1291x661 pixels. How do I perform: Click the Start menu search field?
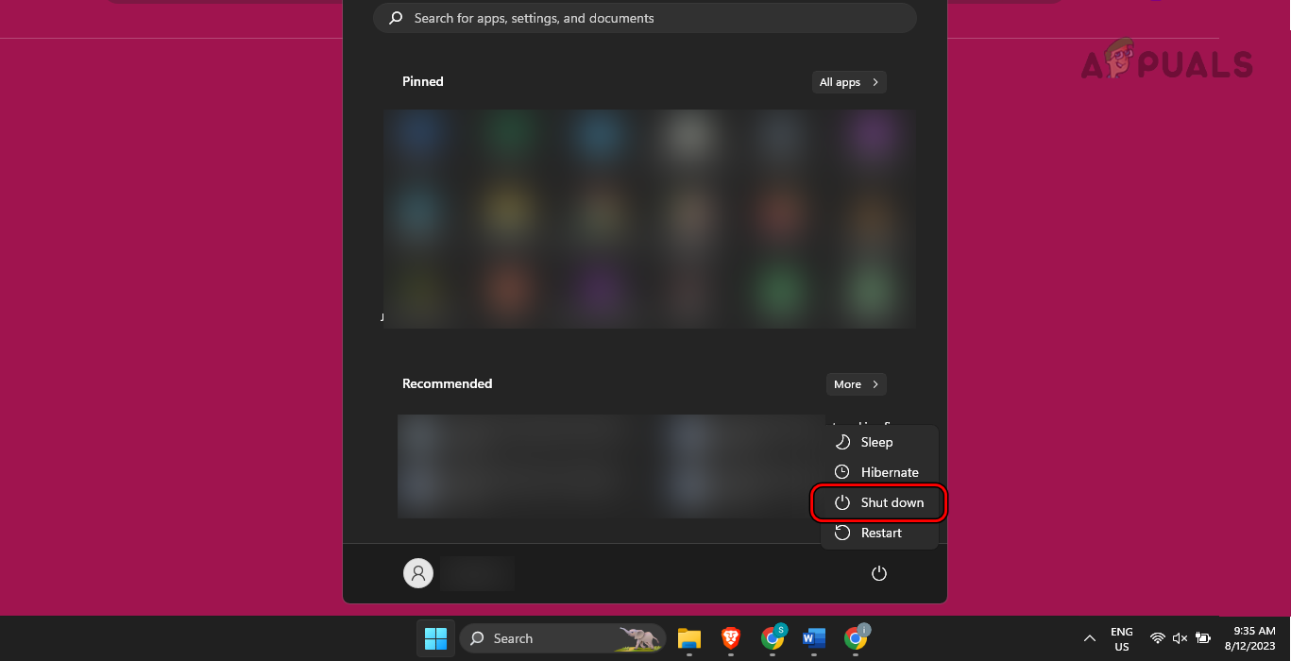645,17
